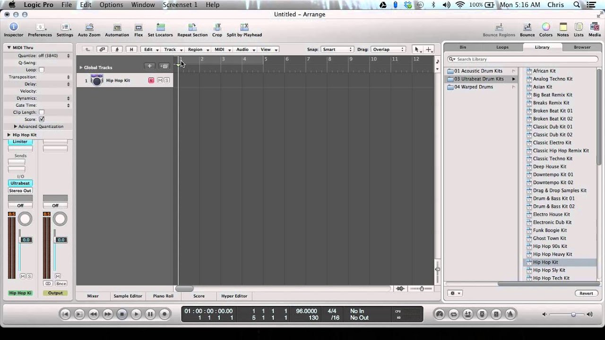
Task: Click the Rewind transport button
Action: click(94, 314)
